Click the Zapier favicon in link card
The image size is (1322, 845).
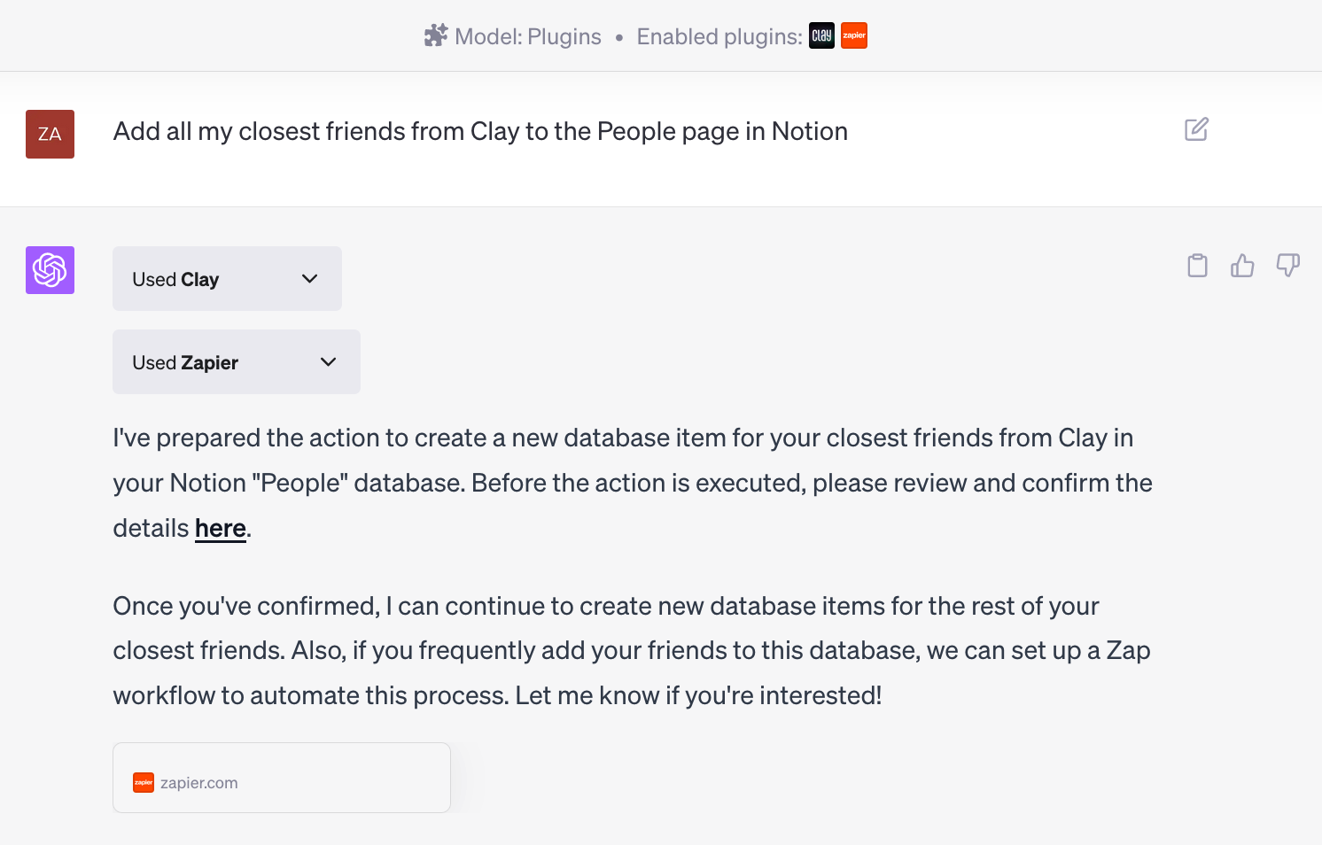point(144,782)
